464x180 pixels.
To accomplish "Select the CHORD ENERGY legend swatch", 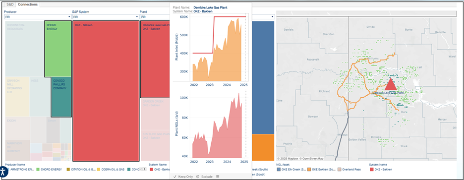I will (38, 170).
